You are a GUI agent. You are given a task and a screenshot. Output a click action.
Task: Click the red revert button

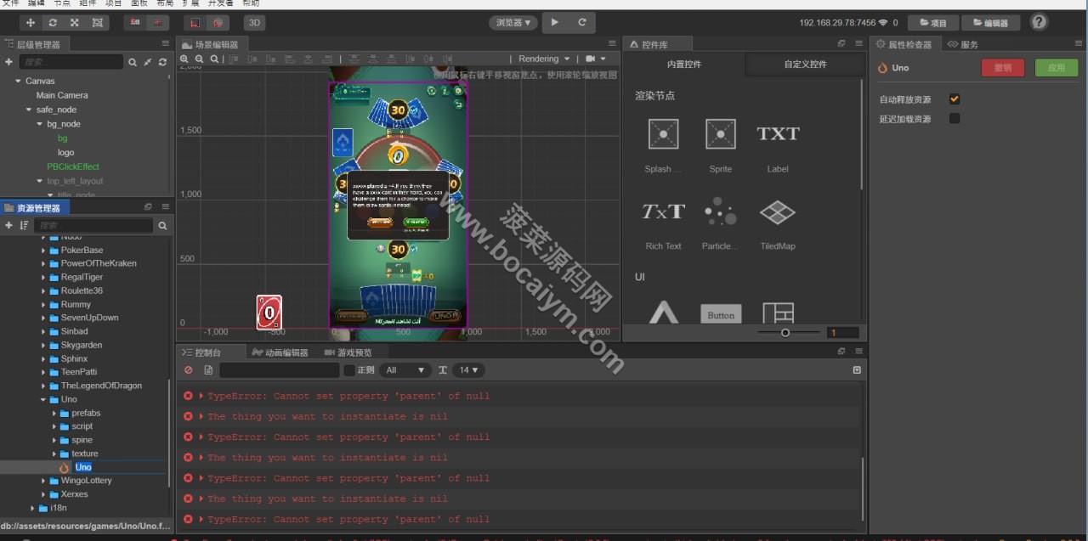[x=1003, y=68]
